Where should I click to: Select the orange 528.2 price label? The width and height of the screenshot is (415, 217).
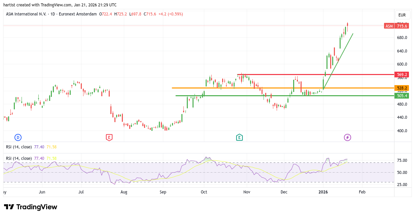[x=402, y=88]
